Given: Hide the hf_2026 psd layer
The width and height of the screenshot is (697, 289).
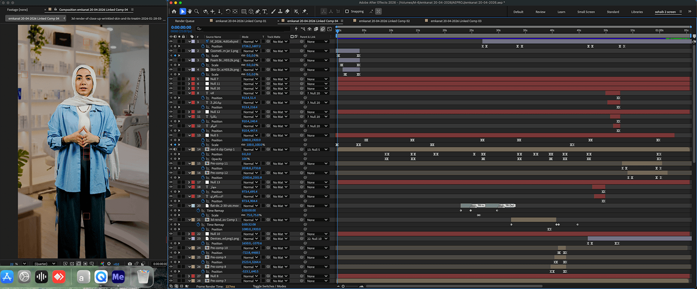Looking at the screenshot, I should [171, 42].
